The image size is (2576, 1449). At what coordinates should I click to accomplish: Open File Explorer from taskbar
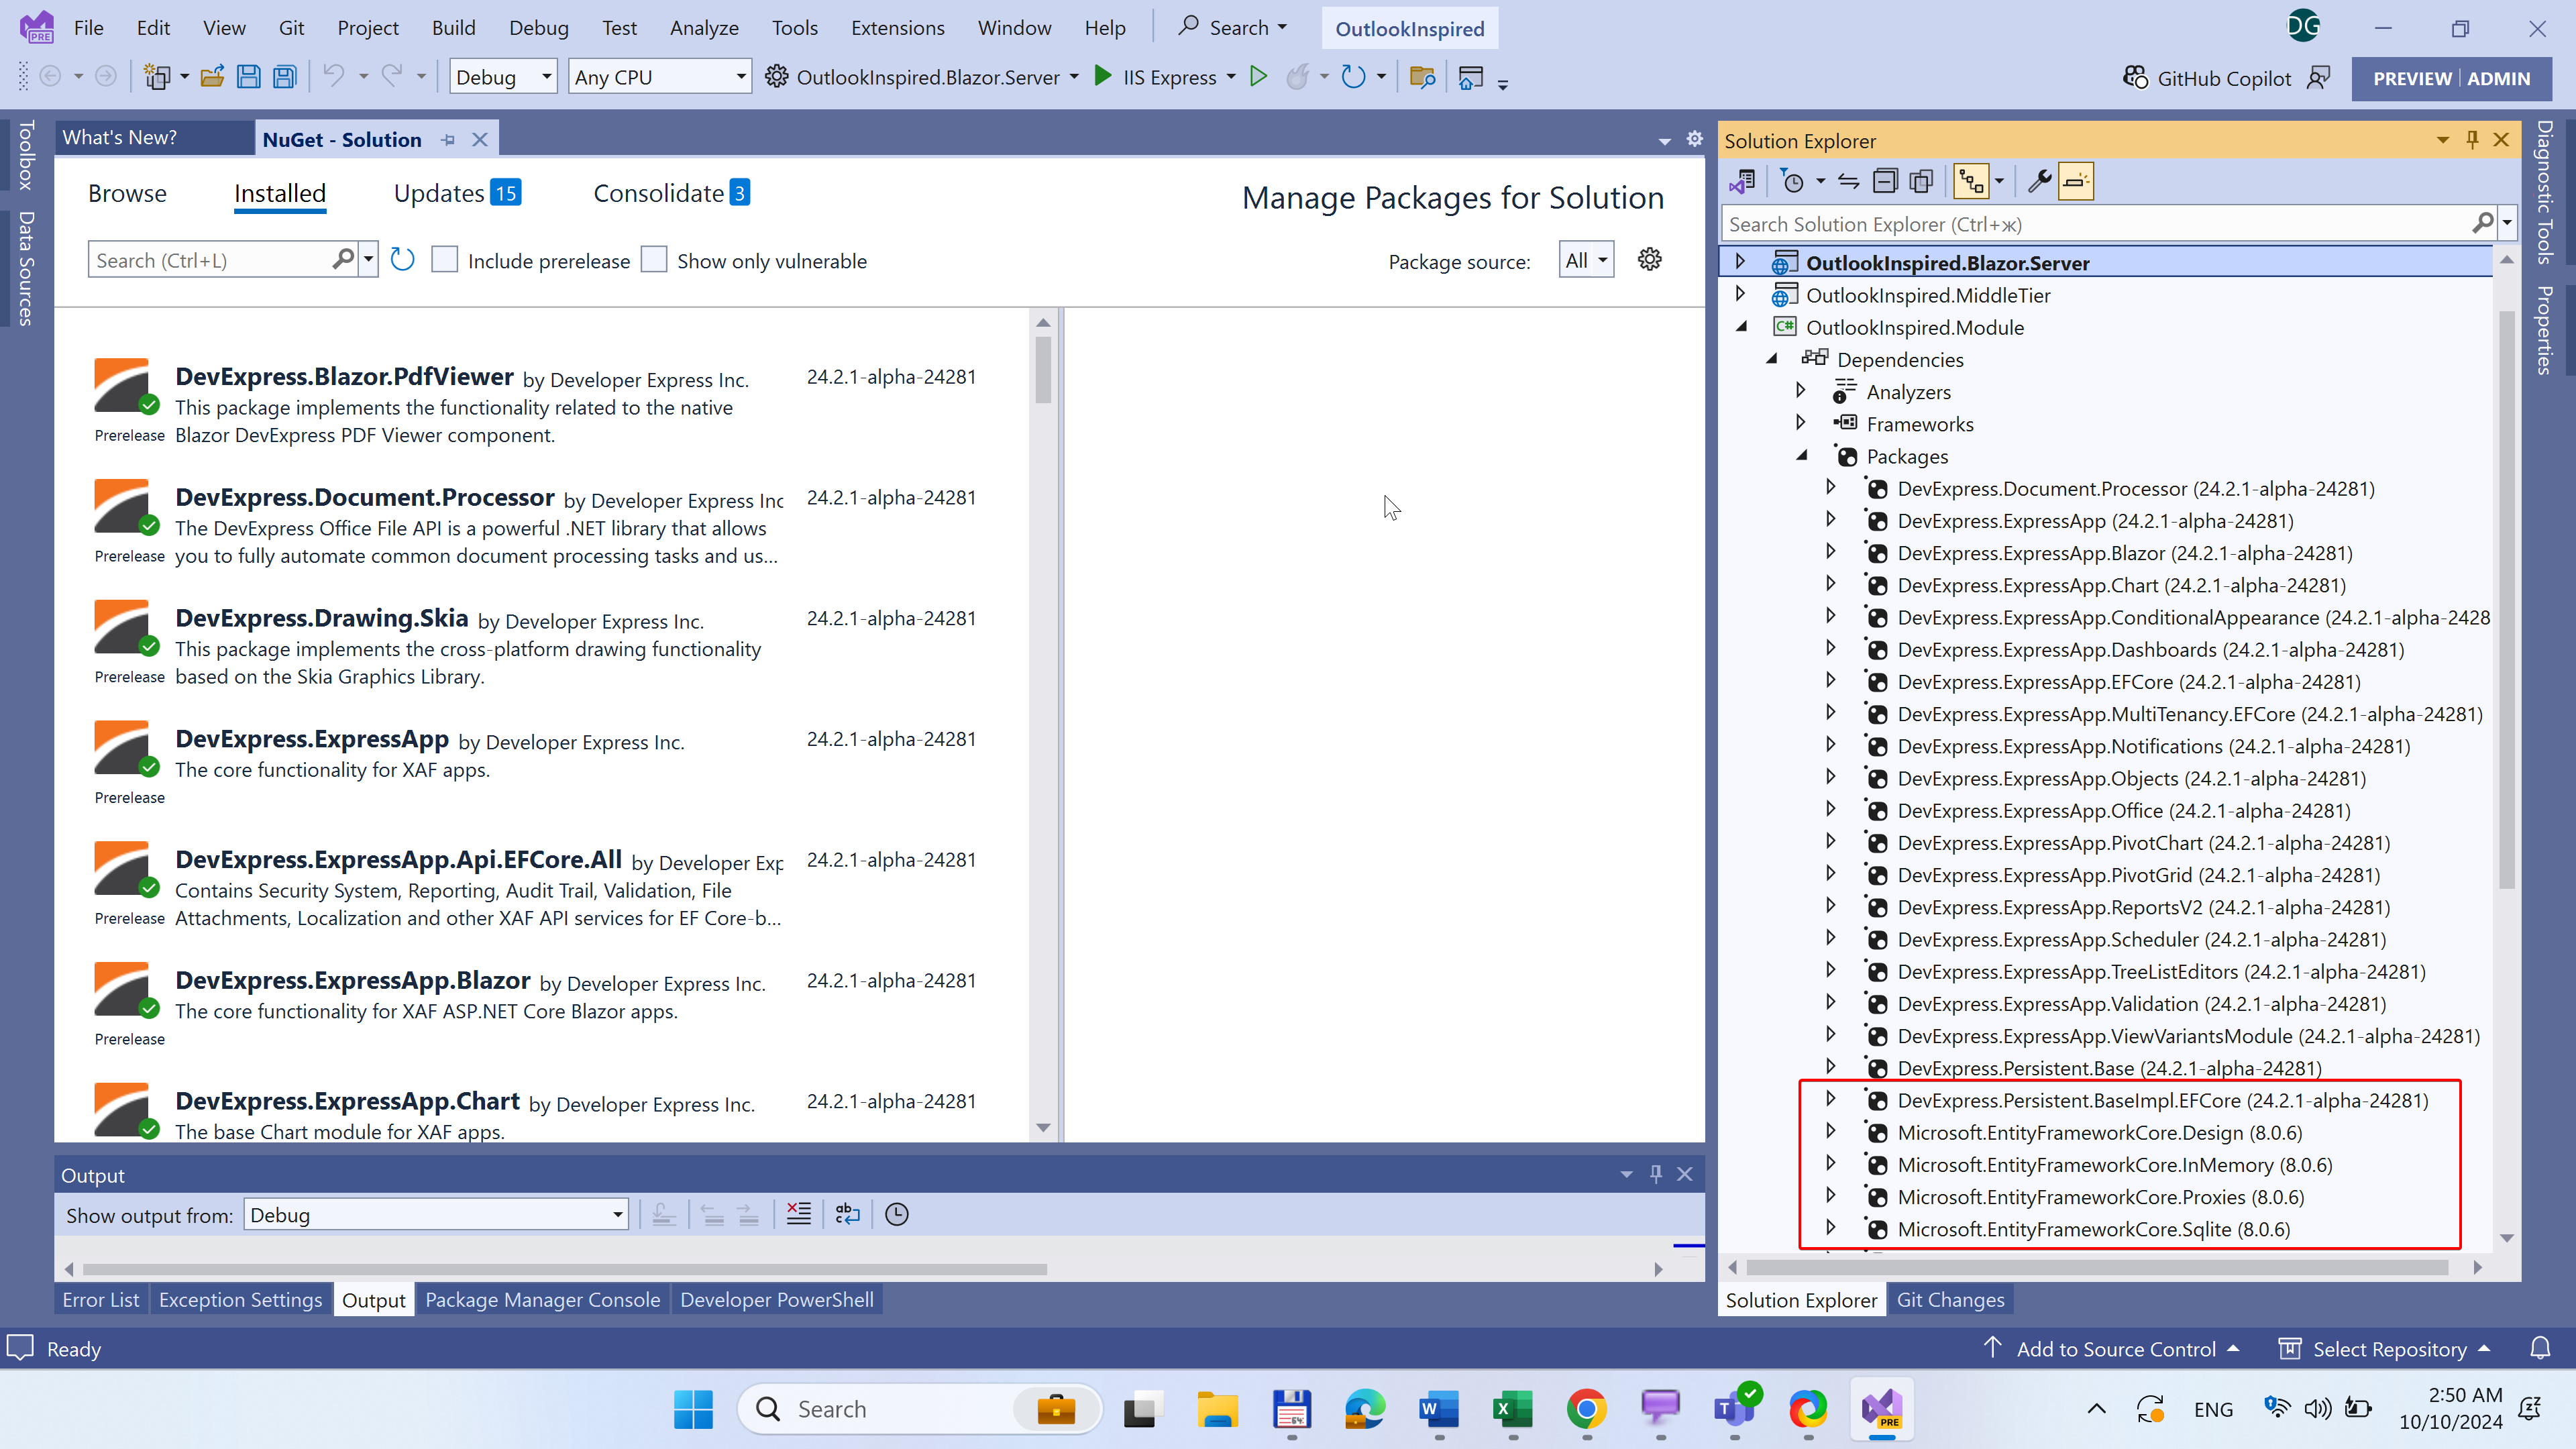(x=1217, y=1409)
